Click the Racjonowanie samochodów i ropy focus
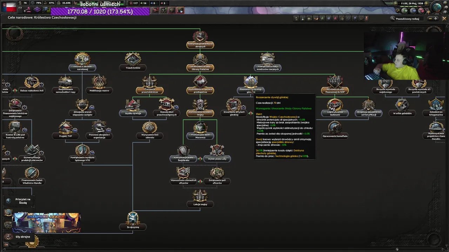Image resolution: width=449 pixels, height=252 pixels. [x=66, y=85]
